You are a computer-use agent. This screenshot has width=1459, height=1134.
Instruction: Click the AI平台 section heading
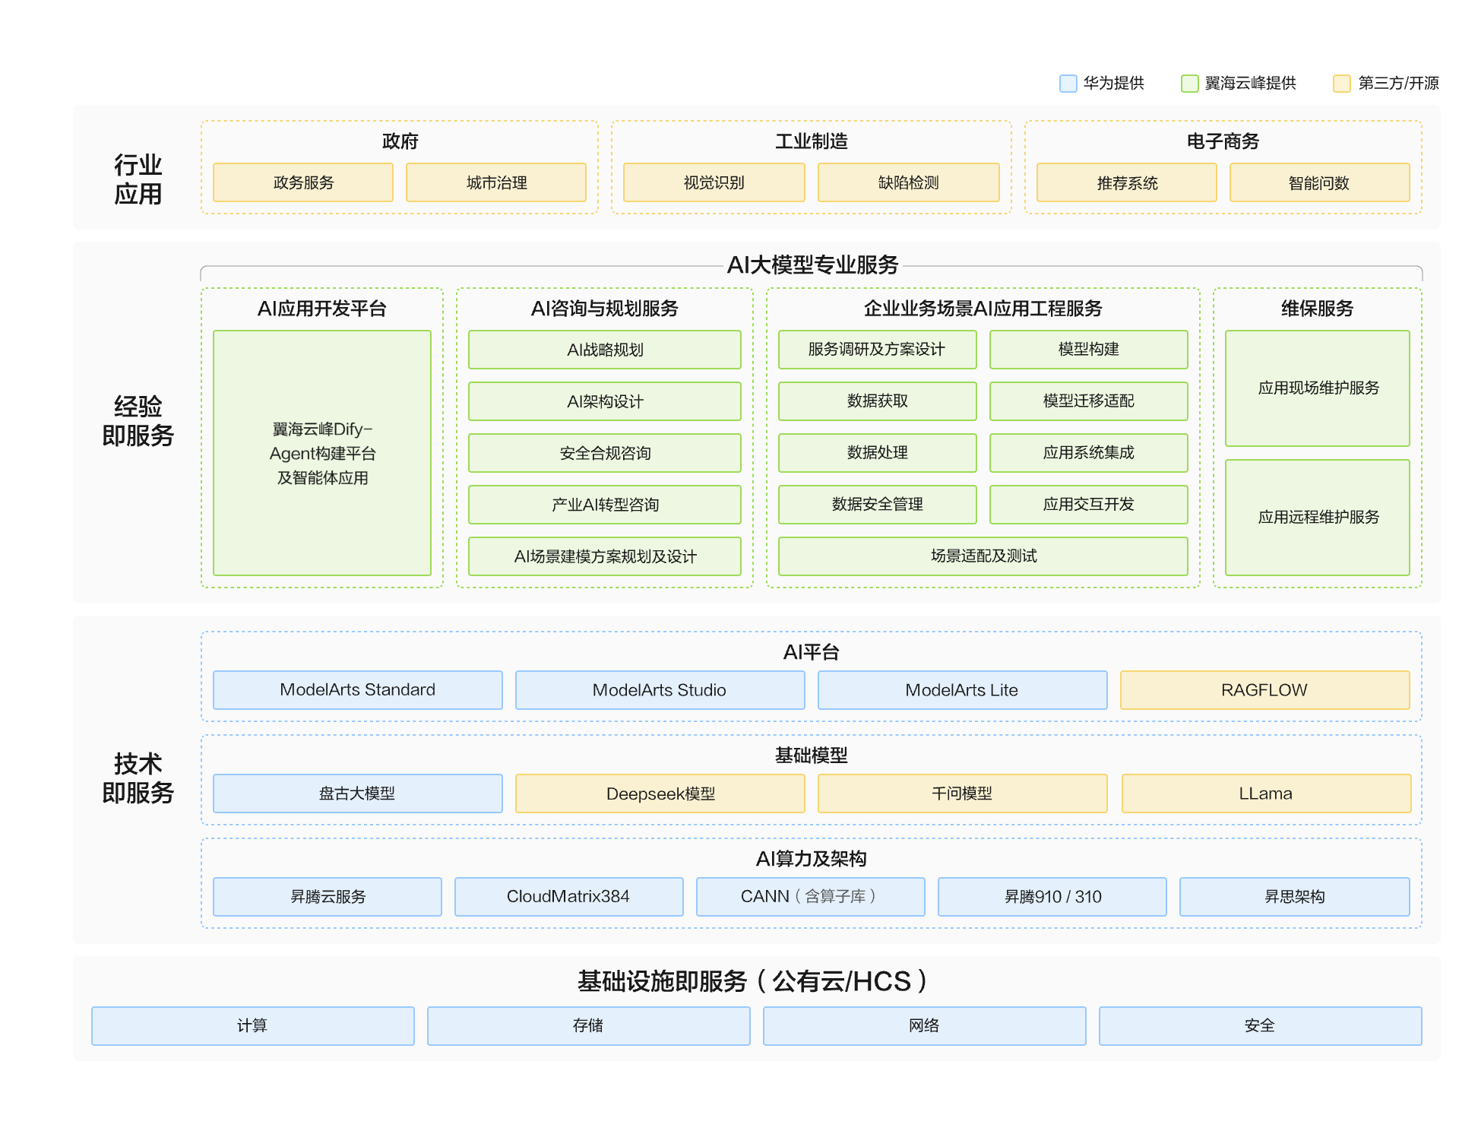812,652
